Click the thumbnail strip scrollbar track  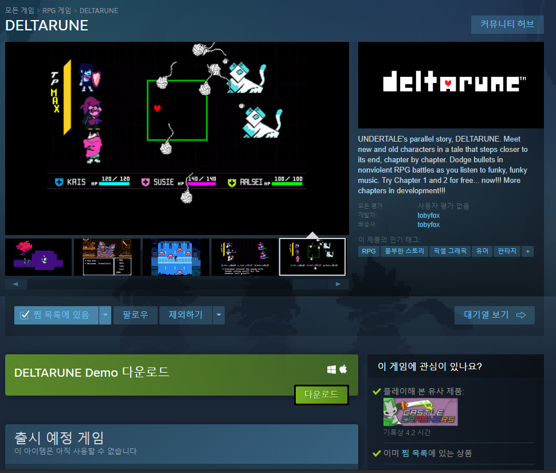tap(177, 284)
